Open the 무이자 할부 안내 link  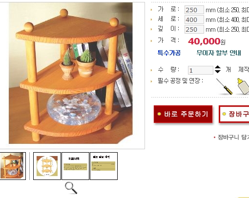(219, 53)
